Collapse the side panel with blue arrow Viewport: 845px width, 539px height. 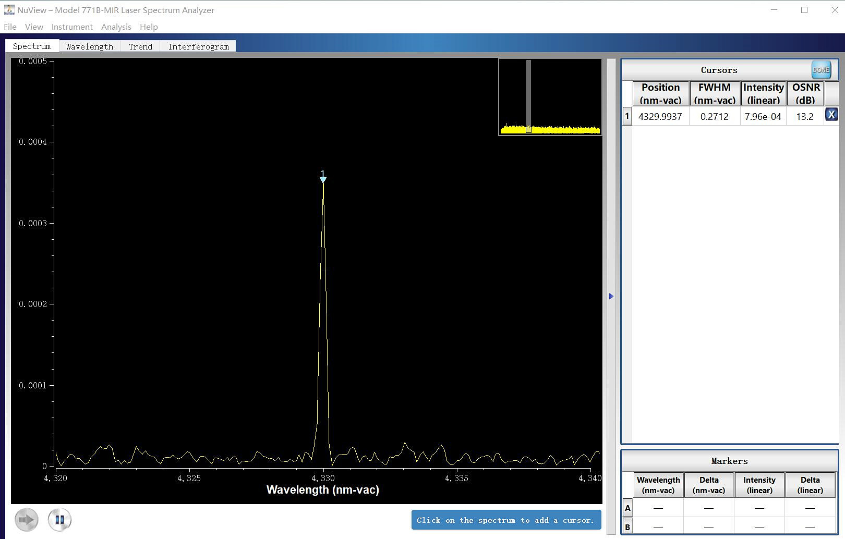pos(611,296)
